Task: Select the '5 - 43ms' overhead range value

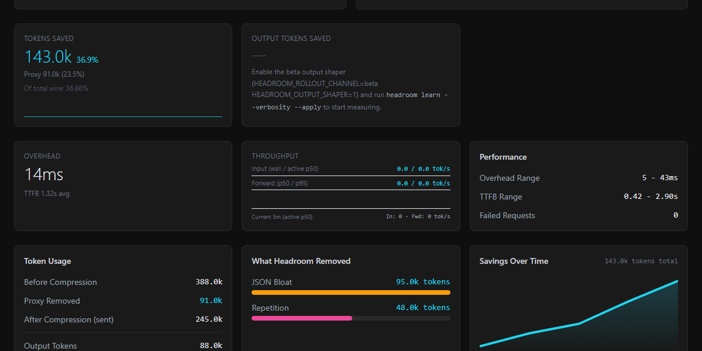Action: (x=660, y=178)
